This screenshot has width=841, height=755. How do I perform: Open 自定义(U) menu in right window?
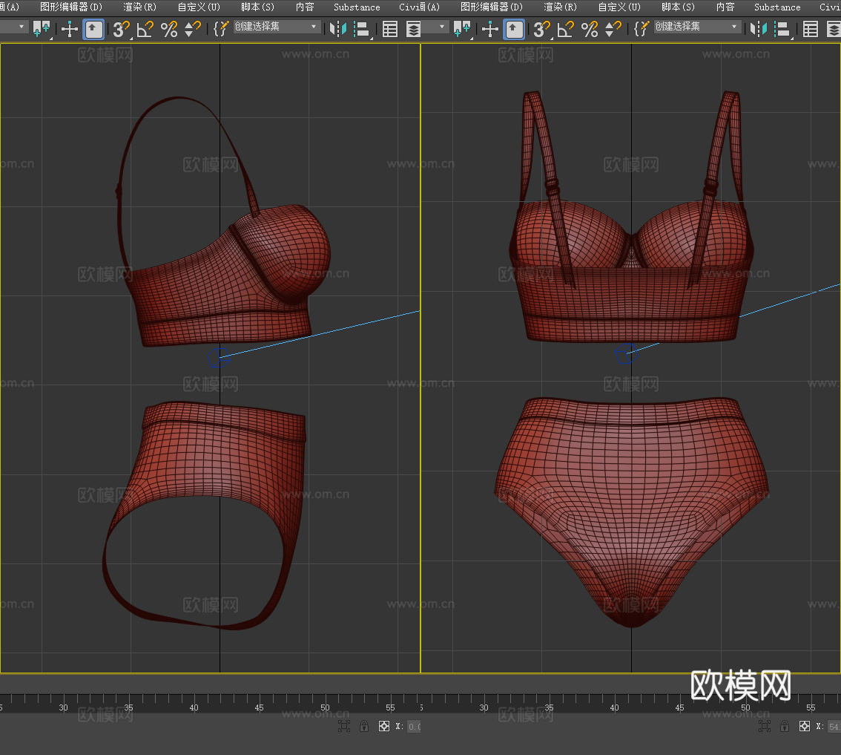[x=619, y=7]
